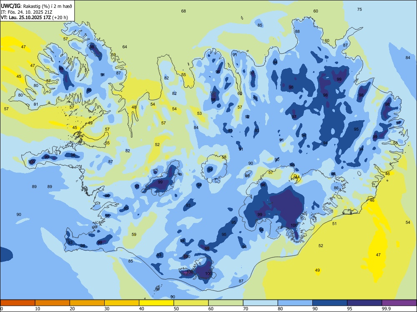This screenshot has height=312, width=417.
Task: Click the 50–60 yellow-green legend swatch
Action: [191, 303]
